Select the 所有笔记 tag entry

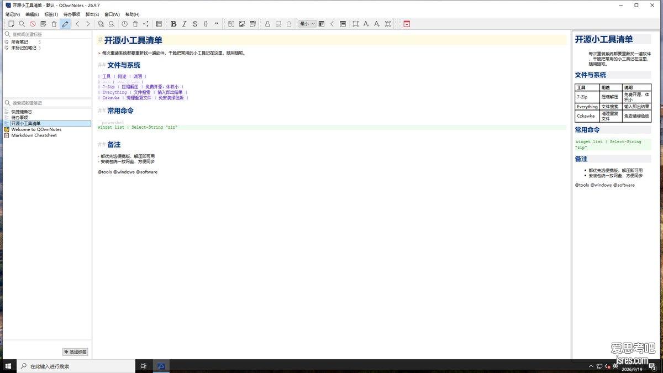(20, 42)
